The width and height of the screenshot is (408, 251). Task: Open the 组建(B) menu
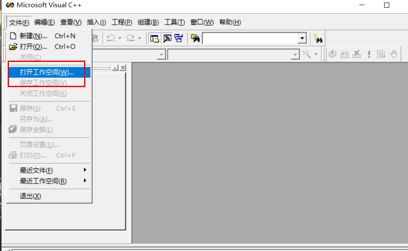click(x=148, y=22)
